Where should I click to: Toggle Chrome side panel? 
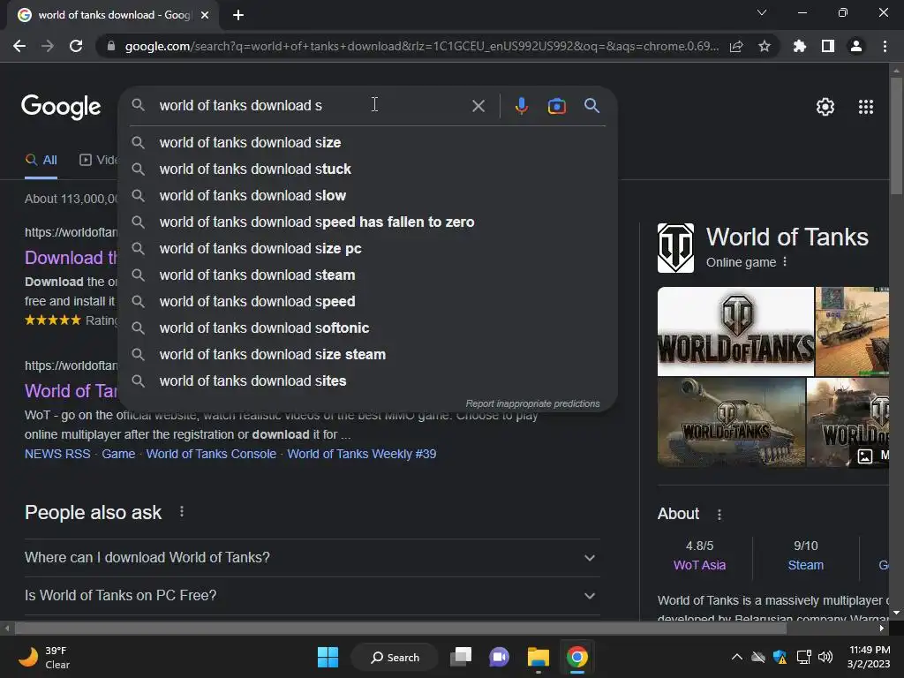828,46
